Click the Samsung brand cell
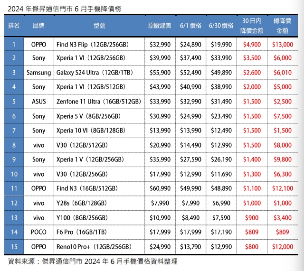Viewport: 304px width, 271px height. pos(38,73)
